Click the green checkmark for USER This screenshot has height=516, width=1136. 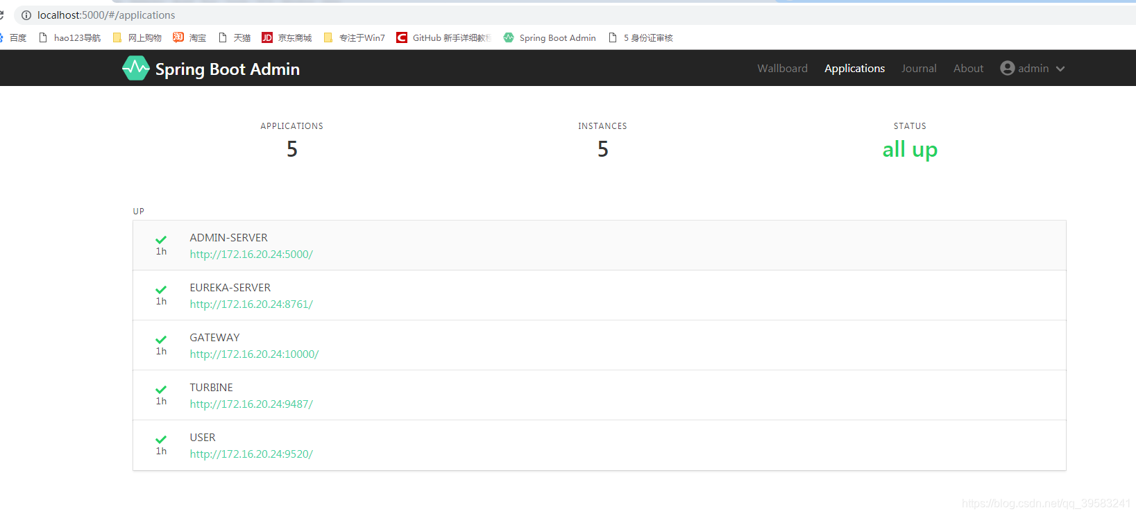point(161,440)
